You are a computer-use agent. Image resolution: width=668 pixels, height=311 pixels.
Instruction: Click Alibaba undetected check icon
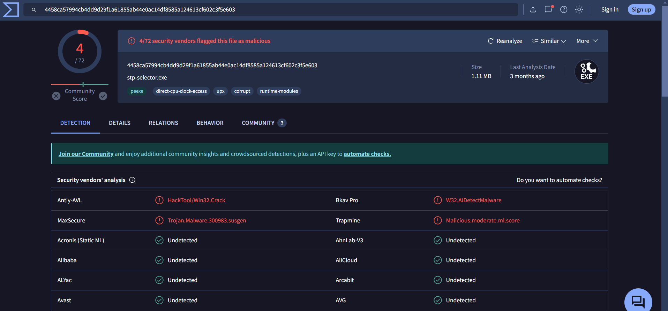click(159, 260)
